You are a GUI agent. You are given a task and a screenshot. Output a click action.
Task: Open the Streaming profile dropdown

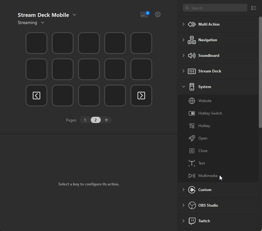tap(43, 22)
